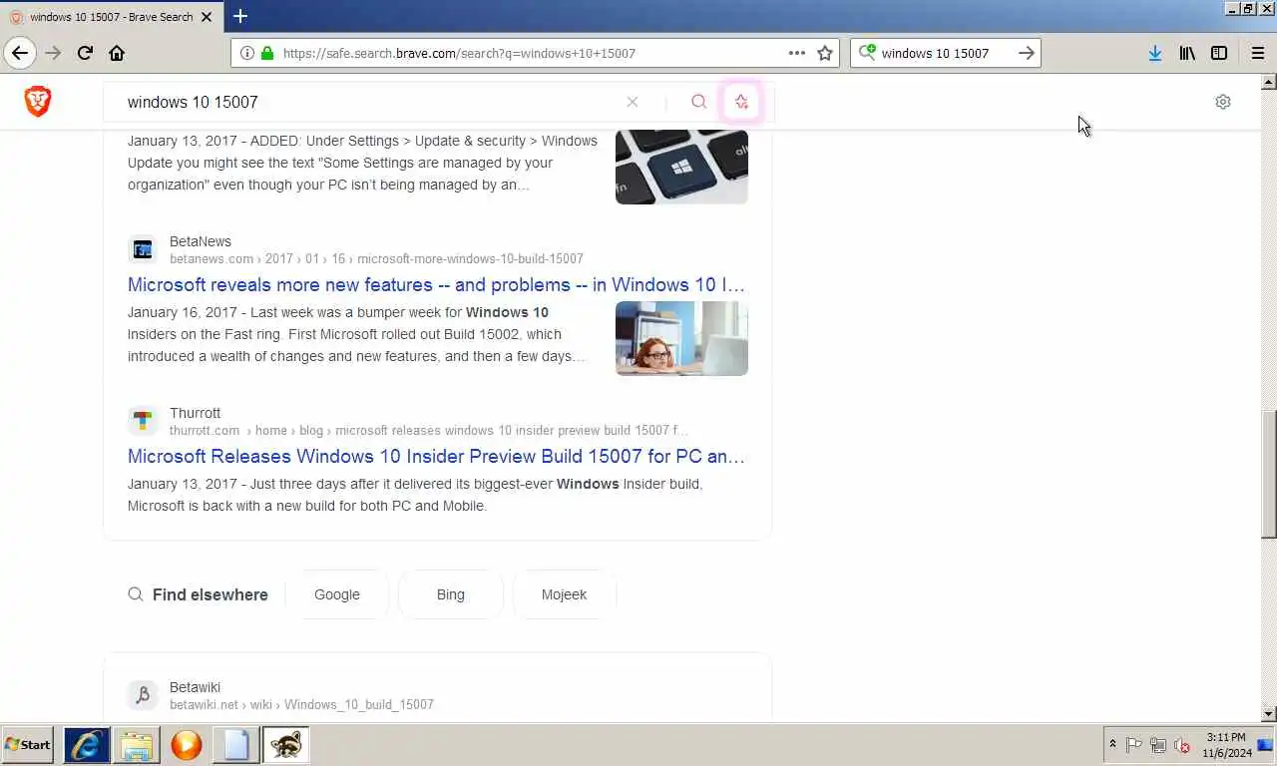Click the 'Just three days after' snippet text
Image resolution: width=1277 pixels, height=766 pixels.
pos(415,495)
